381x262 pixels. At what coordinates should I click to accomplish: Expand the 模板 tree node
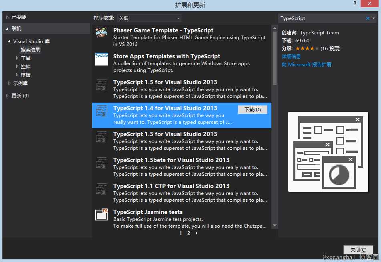coord(17,75)
